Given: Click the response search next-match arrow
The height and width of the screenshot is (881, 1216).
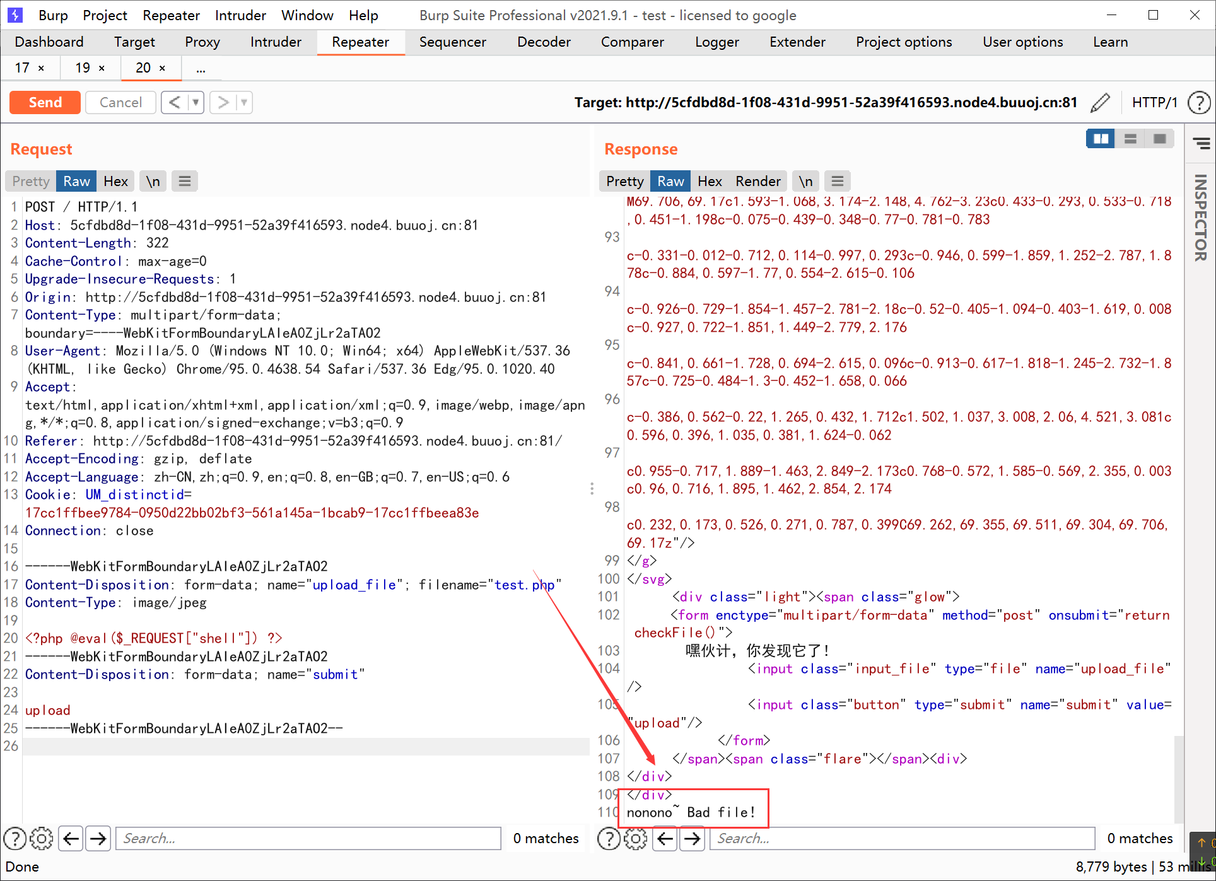Looking at the screenshot, I should pos(693,838).
